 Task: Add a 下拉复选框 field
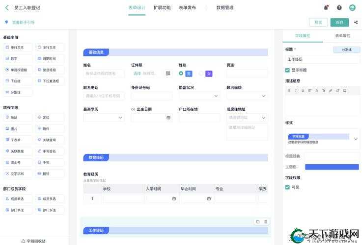click(50, 81)
